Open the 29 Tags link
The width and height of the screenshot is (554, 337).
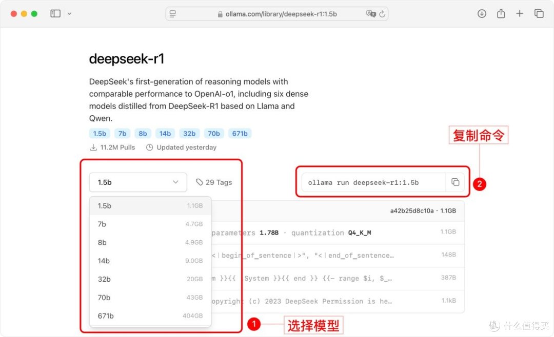[214, 182]
